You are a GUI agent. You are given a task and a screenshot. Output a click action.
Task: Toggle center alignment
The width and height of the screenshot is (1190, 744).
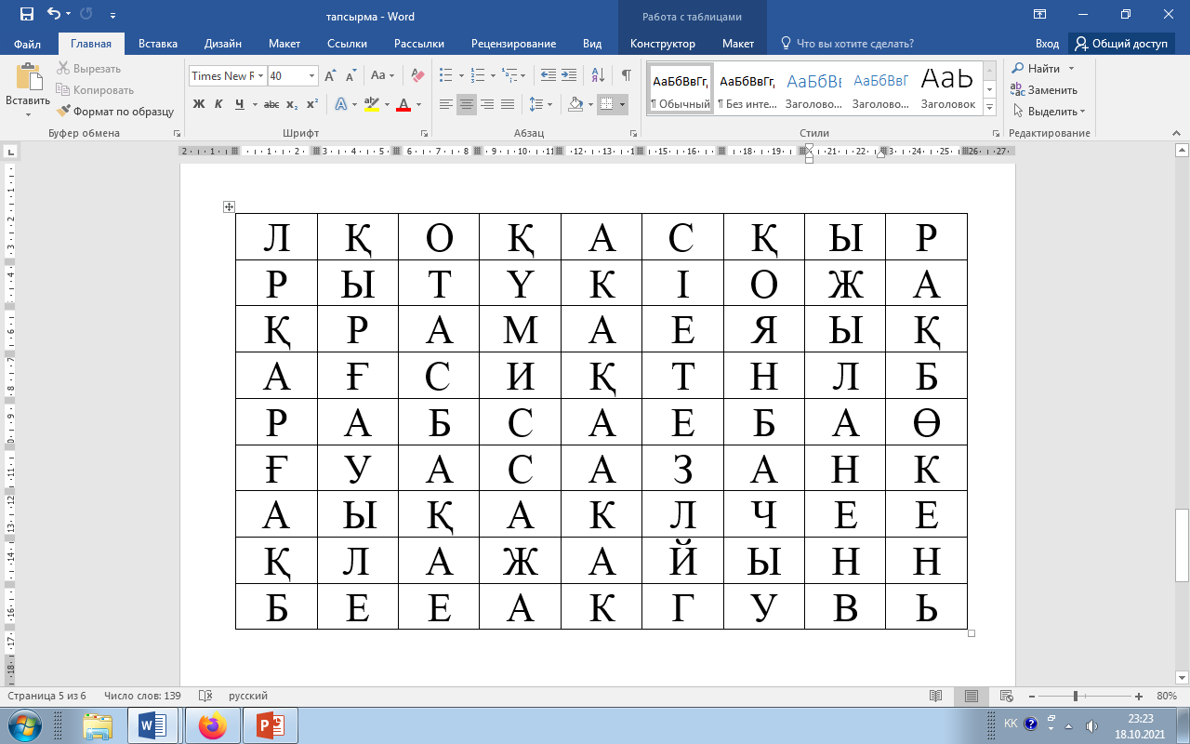coord(467,104)
